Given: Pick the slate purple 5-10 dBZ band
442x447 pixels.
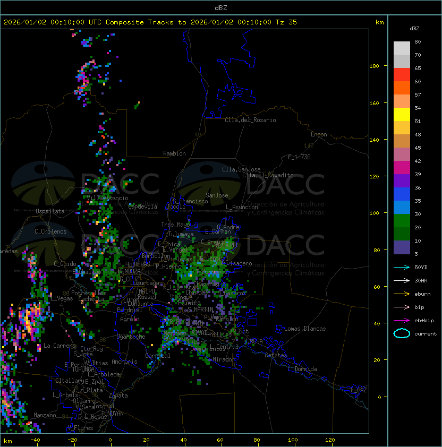Looking at the screenshot, I should coord(402,247).
